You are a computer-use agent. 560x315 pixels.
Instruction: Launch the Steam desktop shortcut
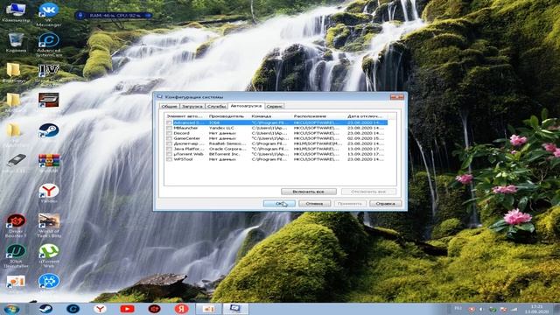point(49,130)
